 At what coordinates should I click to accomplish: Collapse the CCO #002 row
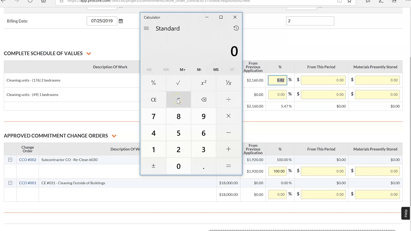click(x=10, y=159)
